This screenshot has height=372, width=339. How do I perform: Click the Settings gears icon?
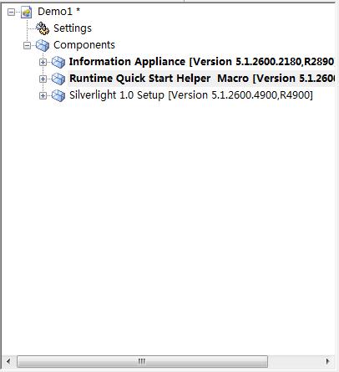point(43,28)
